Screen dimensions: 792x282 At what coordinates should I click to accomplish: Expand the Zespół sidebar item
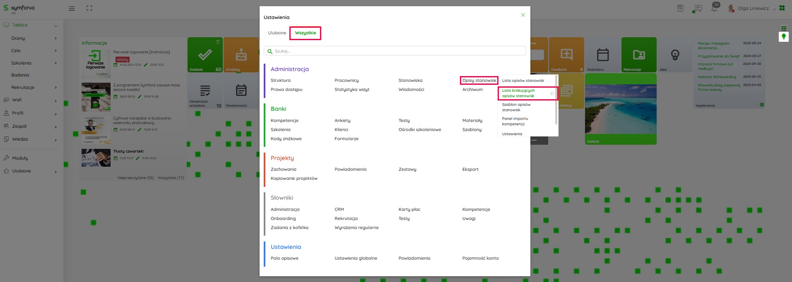tap(55, 127)
